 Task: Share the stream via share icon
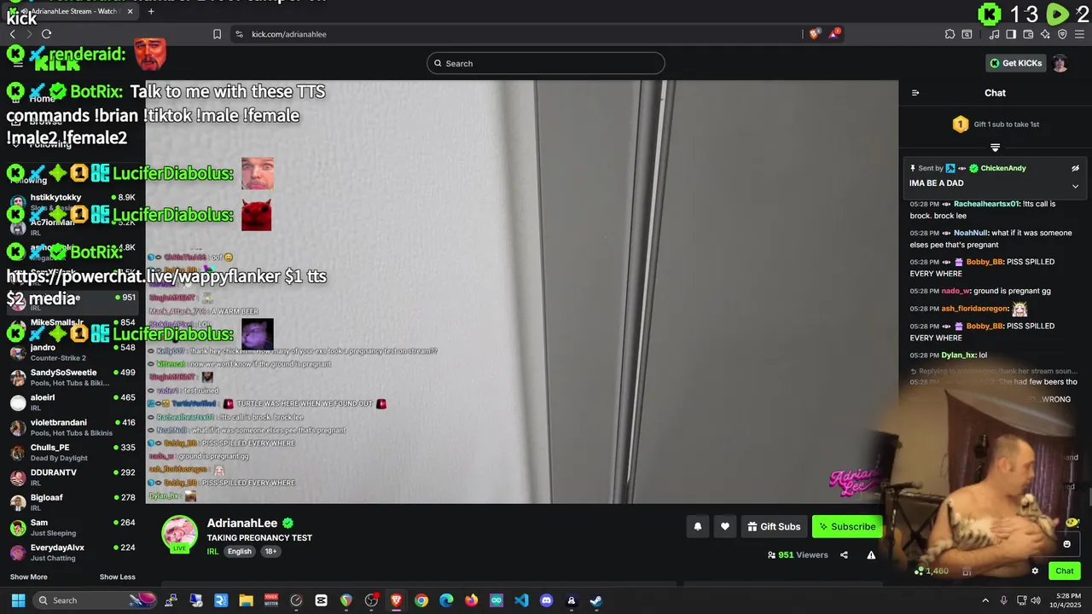pyautogui.click(x=844, y=555)
